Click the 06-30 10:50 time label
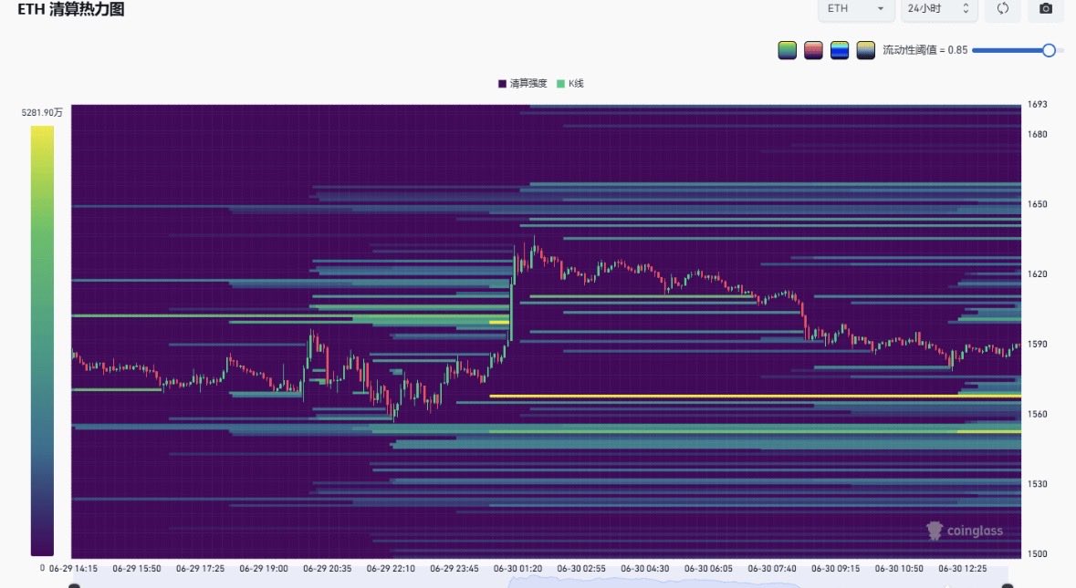Screen dimensions: 1076x588 (x=899, y=569)
